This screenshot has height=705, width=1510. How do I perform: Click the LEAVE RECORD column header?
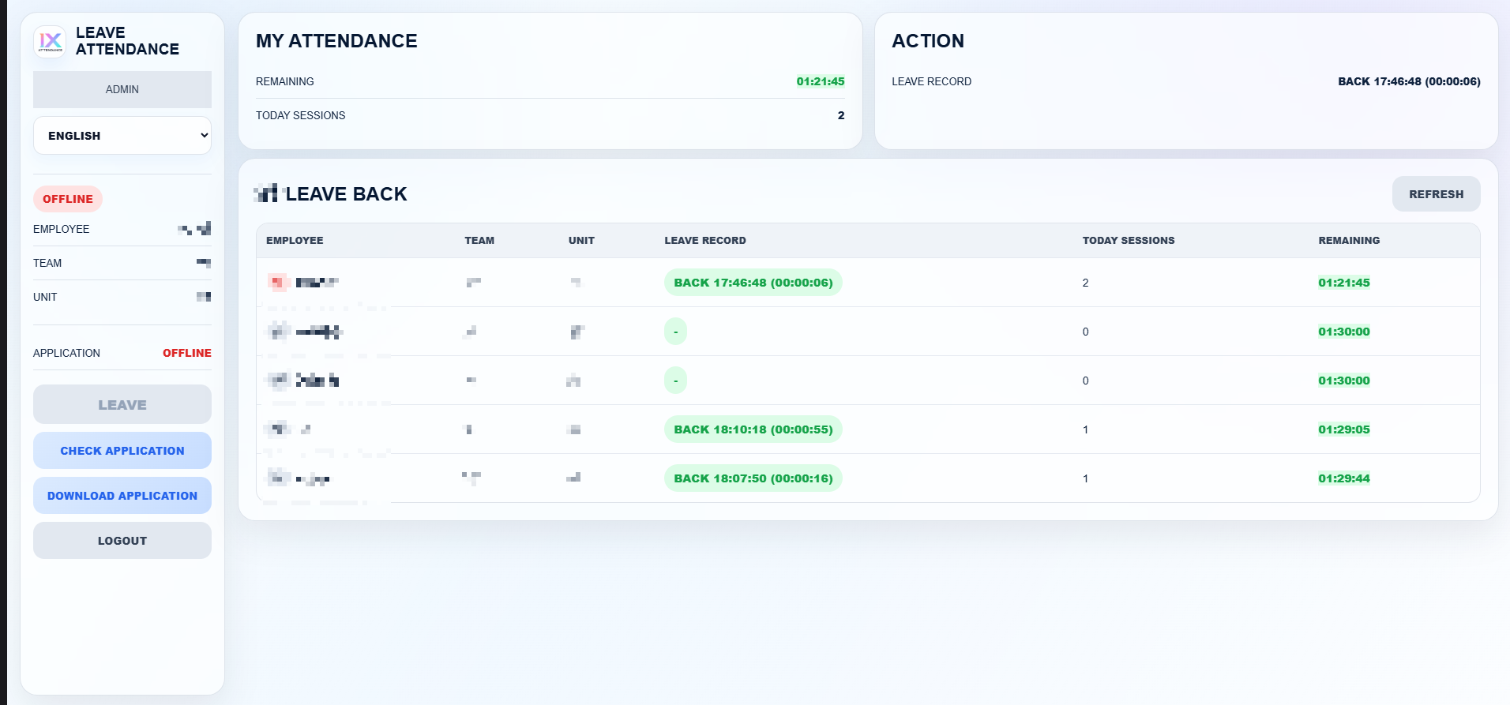click(x=705, y=241)
